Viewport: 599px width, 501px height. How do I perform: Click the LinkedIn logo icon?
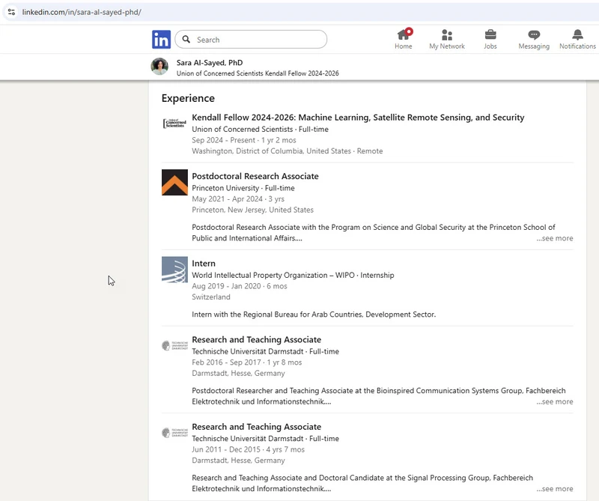pyautogui.click(x=161, y=40)
